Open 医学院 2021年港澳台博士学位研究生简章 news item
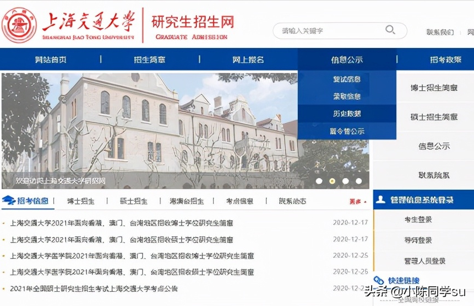The image size is (474, 306). click(132, 256)
